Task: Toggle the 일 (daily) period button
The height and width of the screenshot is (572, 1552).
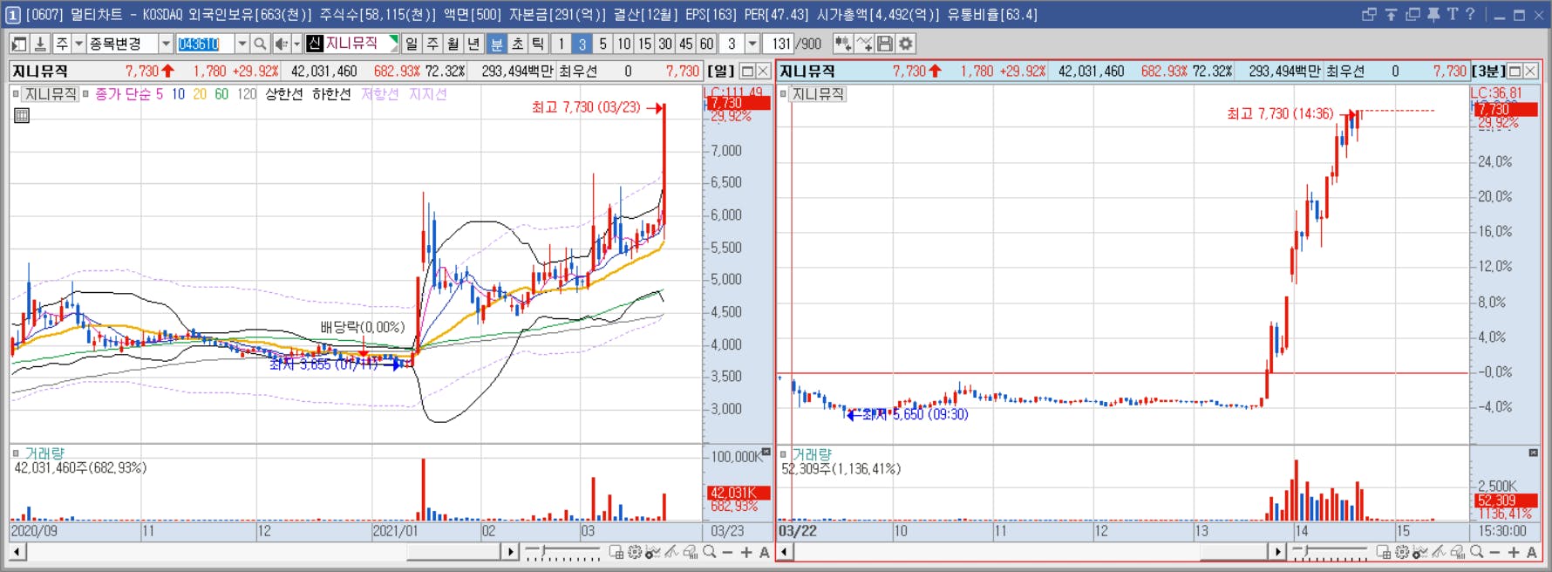Action: tap(412, 44)
